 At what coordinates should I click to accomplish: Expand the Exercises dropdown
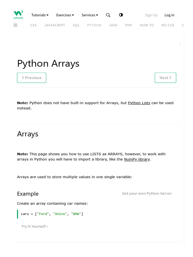pos(65,15)
